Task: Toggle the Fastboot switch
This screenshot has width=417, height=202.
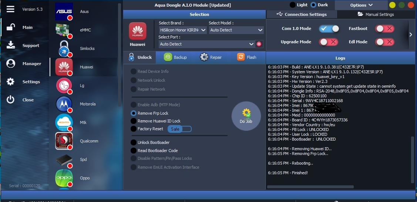Action: (x=384, y=29)
